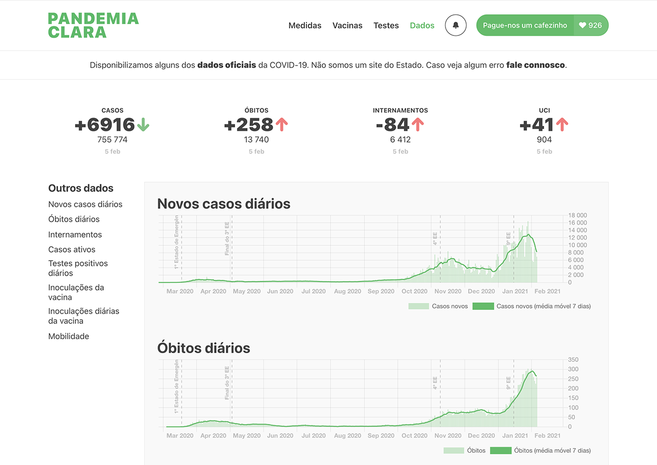Screen dimensions: 657x465
Task: Follow the dados oficiais link
Action: coord(226,65)
